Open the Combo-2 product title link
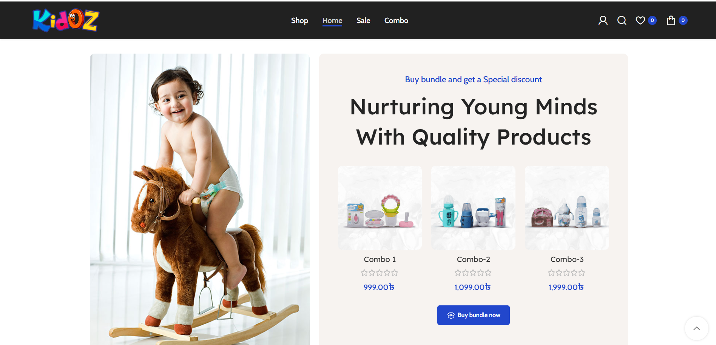716x345 pixels. click(474, 259)
